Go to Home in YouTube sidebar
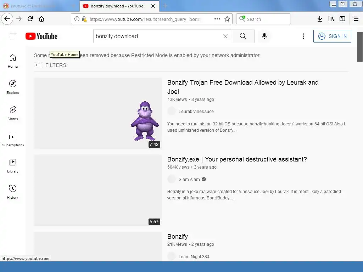The width and height of the screenshot is (363, 272). pos(13,61)
